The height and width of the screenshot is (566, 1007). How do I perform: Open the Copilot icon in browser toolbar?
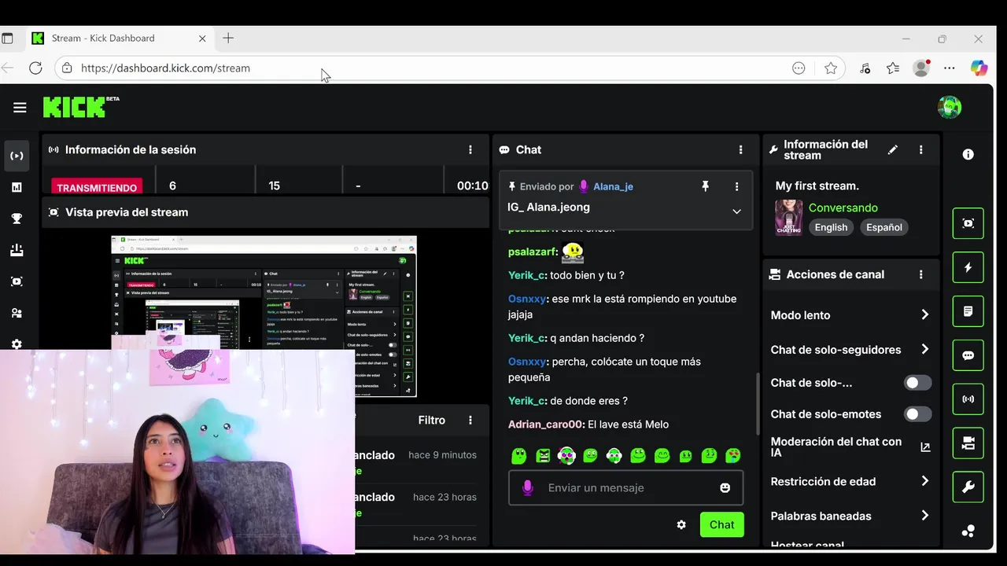(979, 68)
